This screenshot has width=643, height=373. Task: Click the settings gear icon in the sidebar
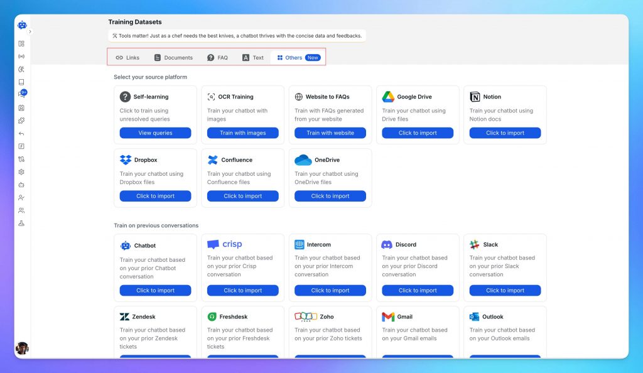21,171
